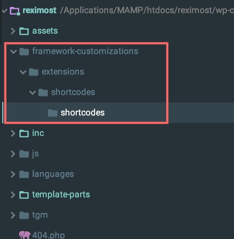
Task: Click the framework-customizations folder icon
Action: coord(24,52)
